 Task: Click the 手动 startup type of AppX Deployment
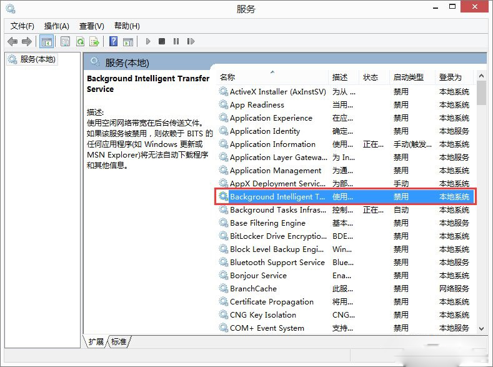pyautogui.click(x=401, y=184)
